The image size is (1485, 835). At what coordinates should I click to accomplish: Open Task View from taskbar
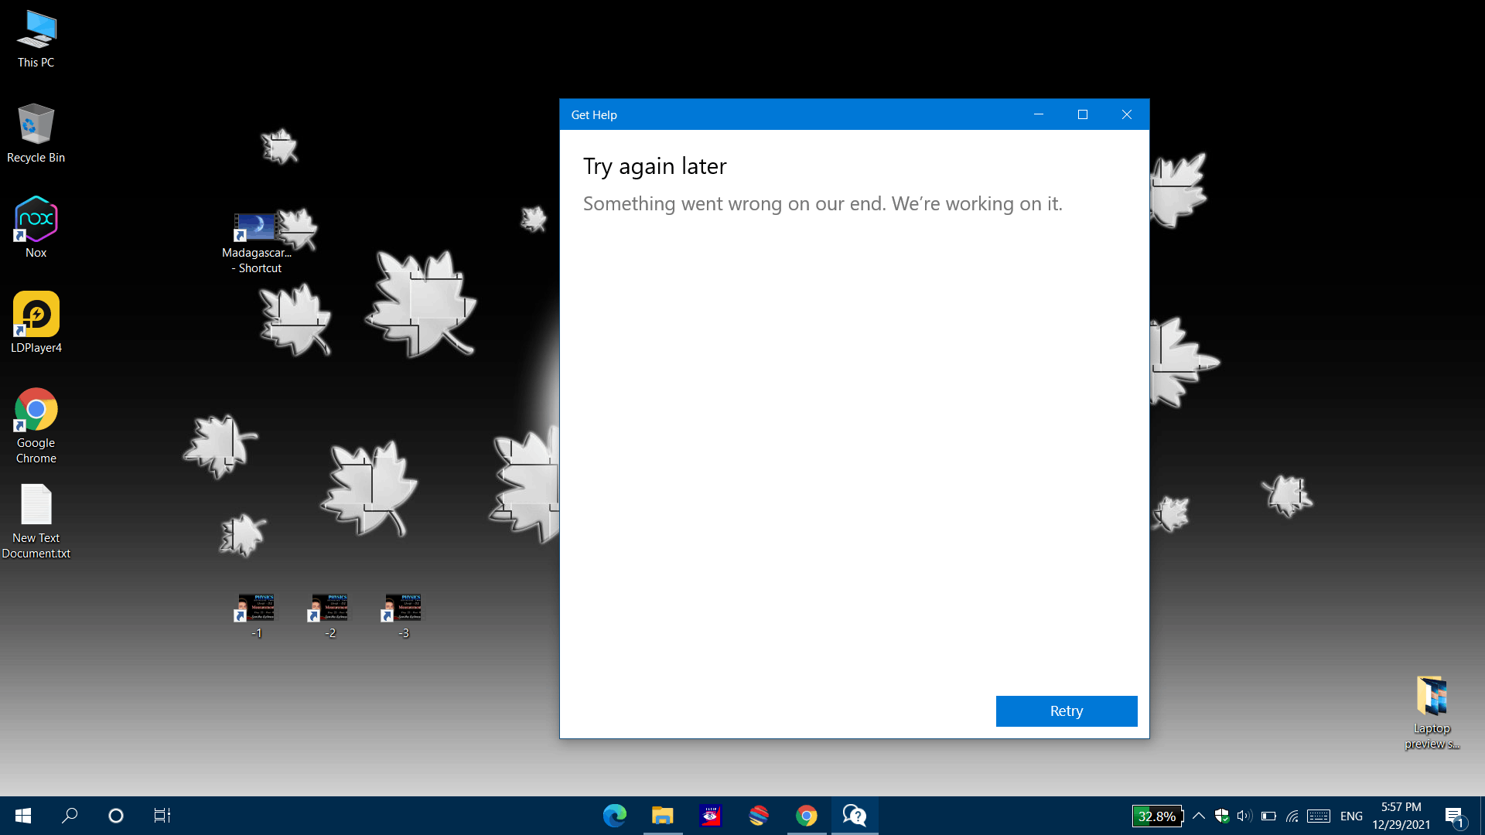(x=162, y=816)
